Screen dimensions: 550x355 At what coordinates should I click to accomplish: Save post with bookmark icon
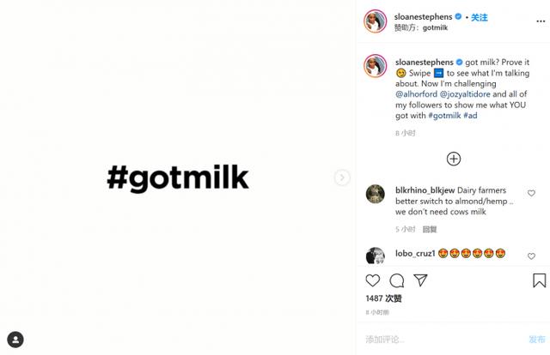point(539,280)
